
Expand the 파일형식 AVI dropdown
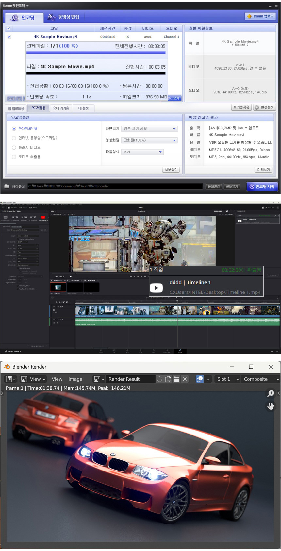point(142,152)
